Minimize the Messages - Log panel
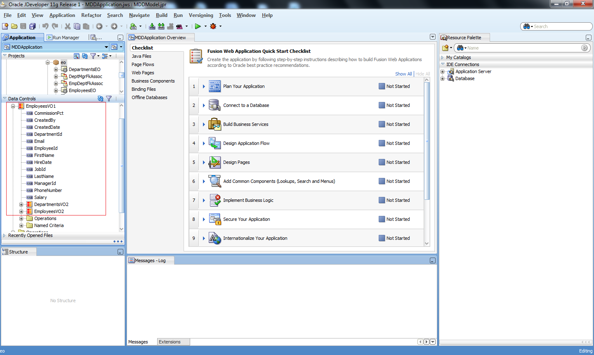 click(433, 260)
